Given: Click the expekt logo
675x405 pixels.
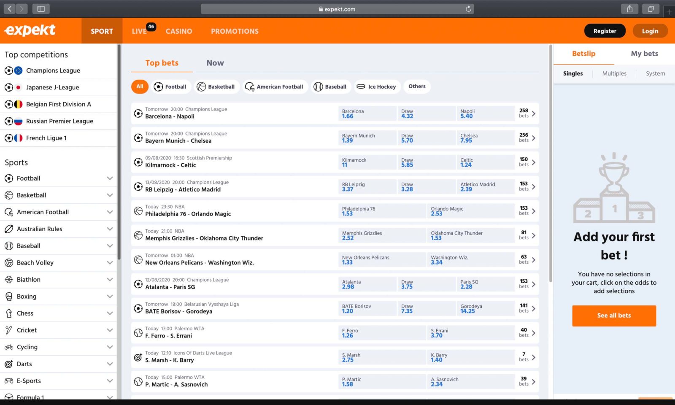Looking at the screenshot, I should (x=30, y=30).
